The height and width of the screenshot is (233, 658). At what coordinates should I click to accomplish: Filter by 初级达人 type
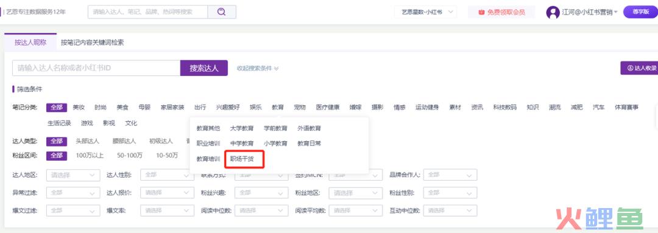click(161, 141)
